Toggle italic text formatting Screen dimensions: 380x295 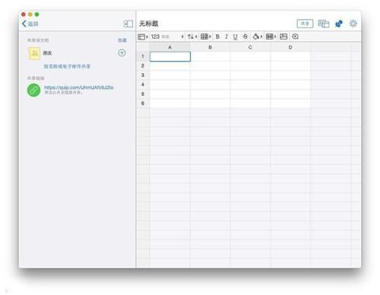click(226, 36)
